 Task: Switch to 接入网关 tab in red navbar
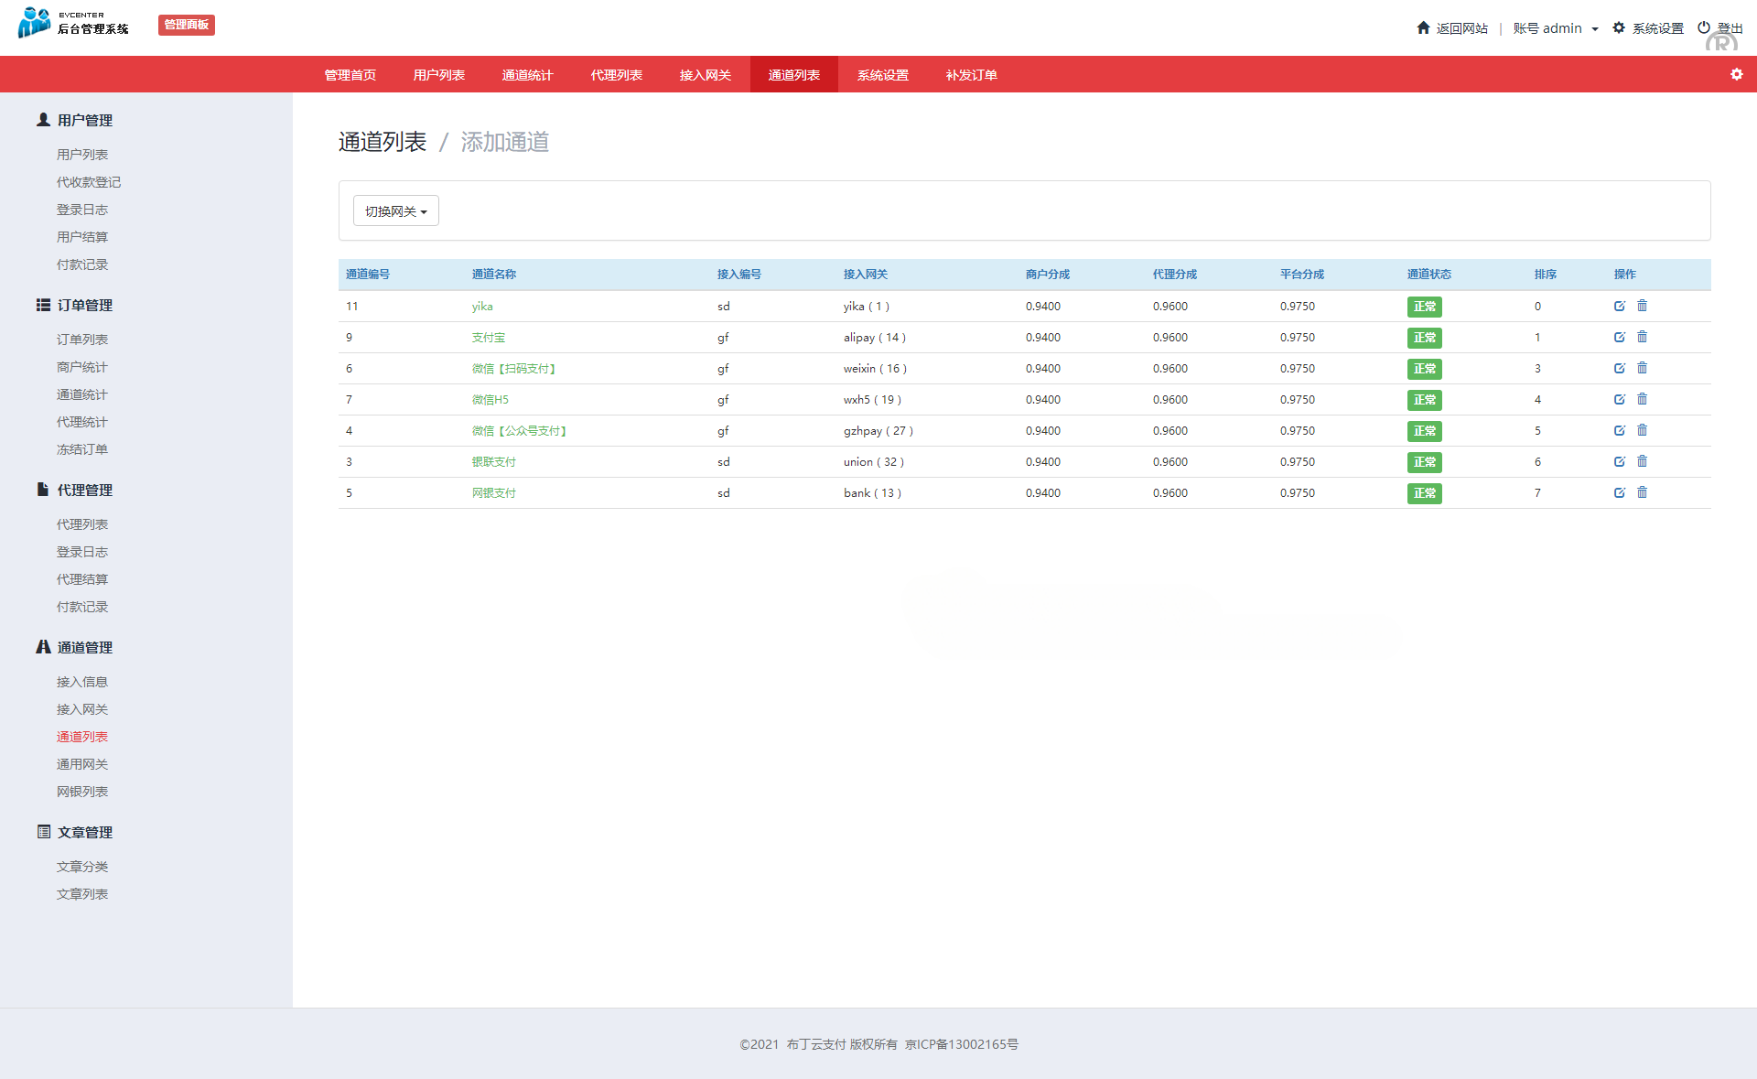[x=705, y=75]
